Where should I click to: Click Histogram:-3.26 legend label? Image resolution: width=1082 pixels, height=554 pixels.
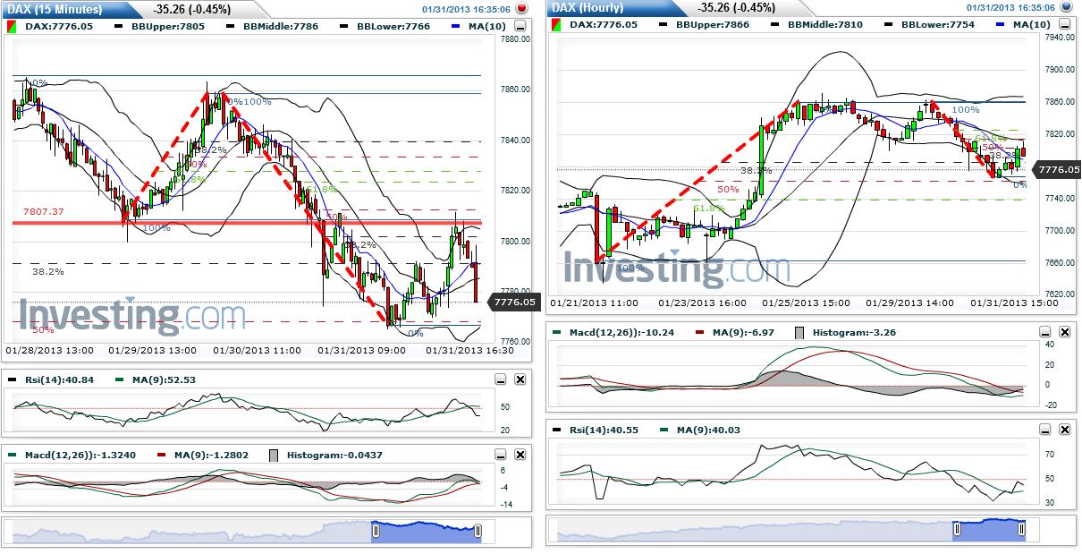click(853, 332)
